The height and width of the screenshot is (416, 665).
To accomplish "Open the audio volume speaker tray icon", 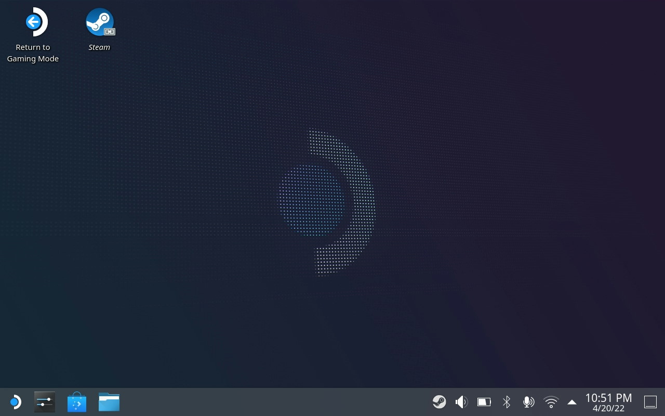I will pos(461,402).
